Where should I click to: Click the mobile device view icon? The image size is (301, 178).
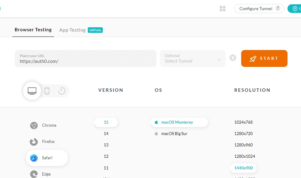[x=47, y=91]
